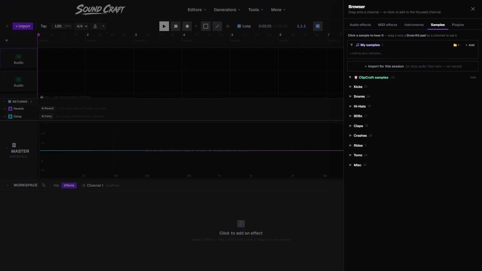Toggle power on the second Audio track
The height and width of the screenshot is (271, 482).
[x=18, y=79]
